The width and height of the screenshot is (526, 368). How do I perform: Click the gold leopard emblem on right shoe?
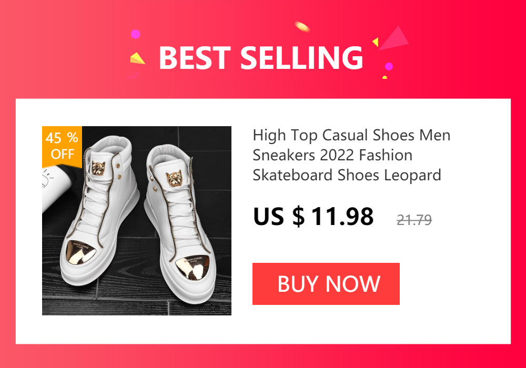pyautogui.click(x=175, y=178)
